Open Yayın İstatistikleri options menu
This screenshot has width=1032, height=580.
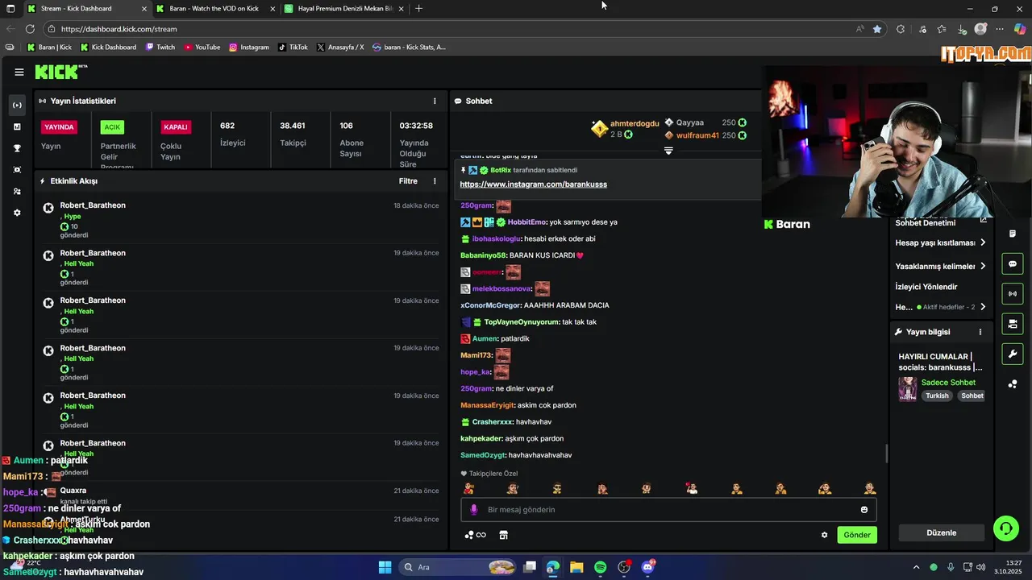click(435, 101)
